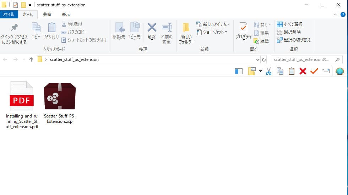
Task: Open the Copy to (コピー先) menu
Action: click(134, 31)
